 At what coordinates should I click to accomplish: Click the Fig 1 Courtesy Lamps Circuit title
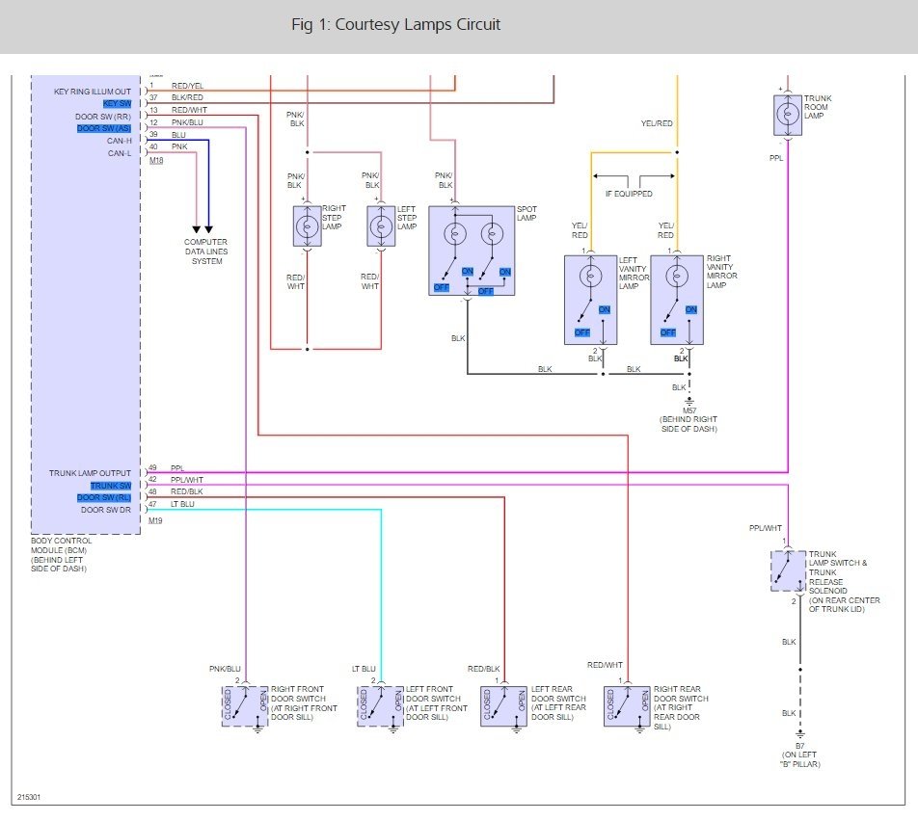point(395,25)
